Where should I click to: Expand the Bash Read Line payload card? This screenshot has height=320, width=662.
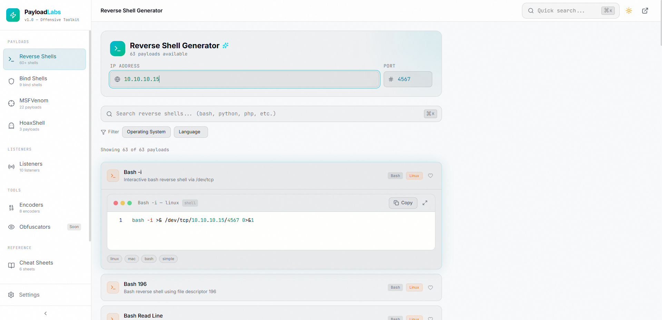tap(271, 313)
